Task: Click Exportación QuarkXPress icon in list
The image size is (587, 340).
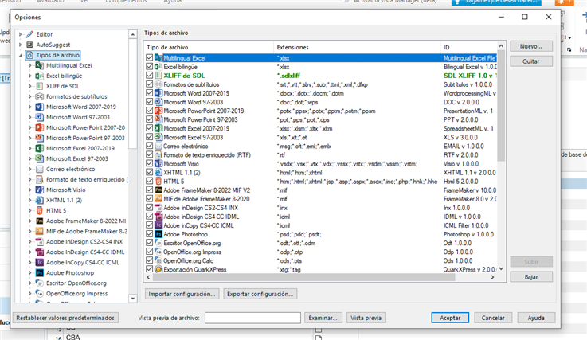Action: click(x=158, y=269)
